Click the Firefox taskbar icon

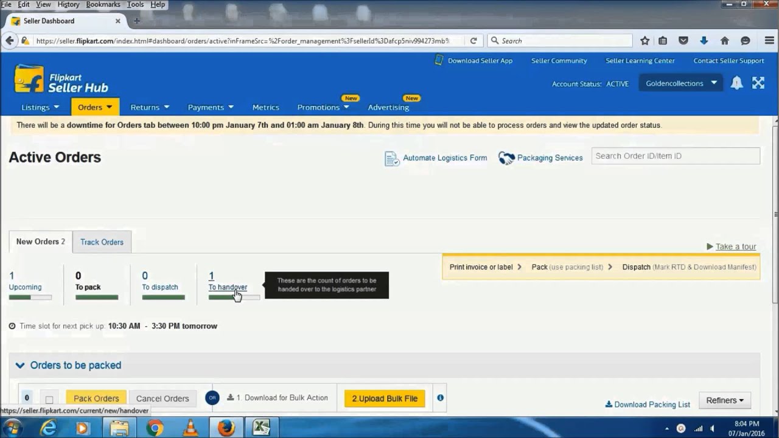point(226,428)
